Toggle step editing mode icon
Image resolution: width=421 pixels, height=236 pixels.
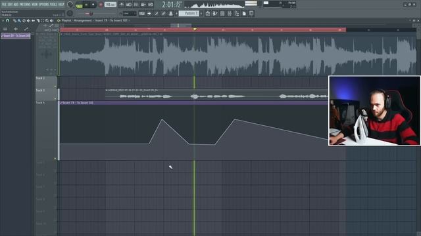click(x=157, y=13)
